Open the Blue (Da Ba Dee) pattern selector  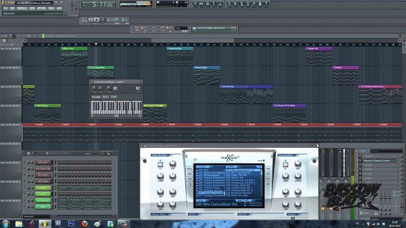click(59, 153)
